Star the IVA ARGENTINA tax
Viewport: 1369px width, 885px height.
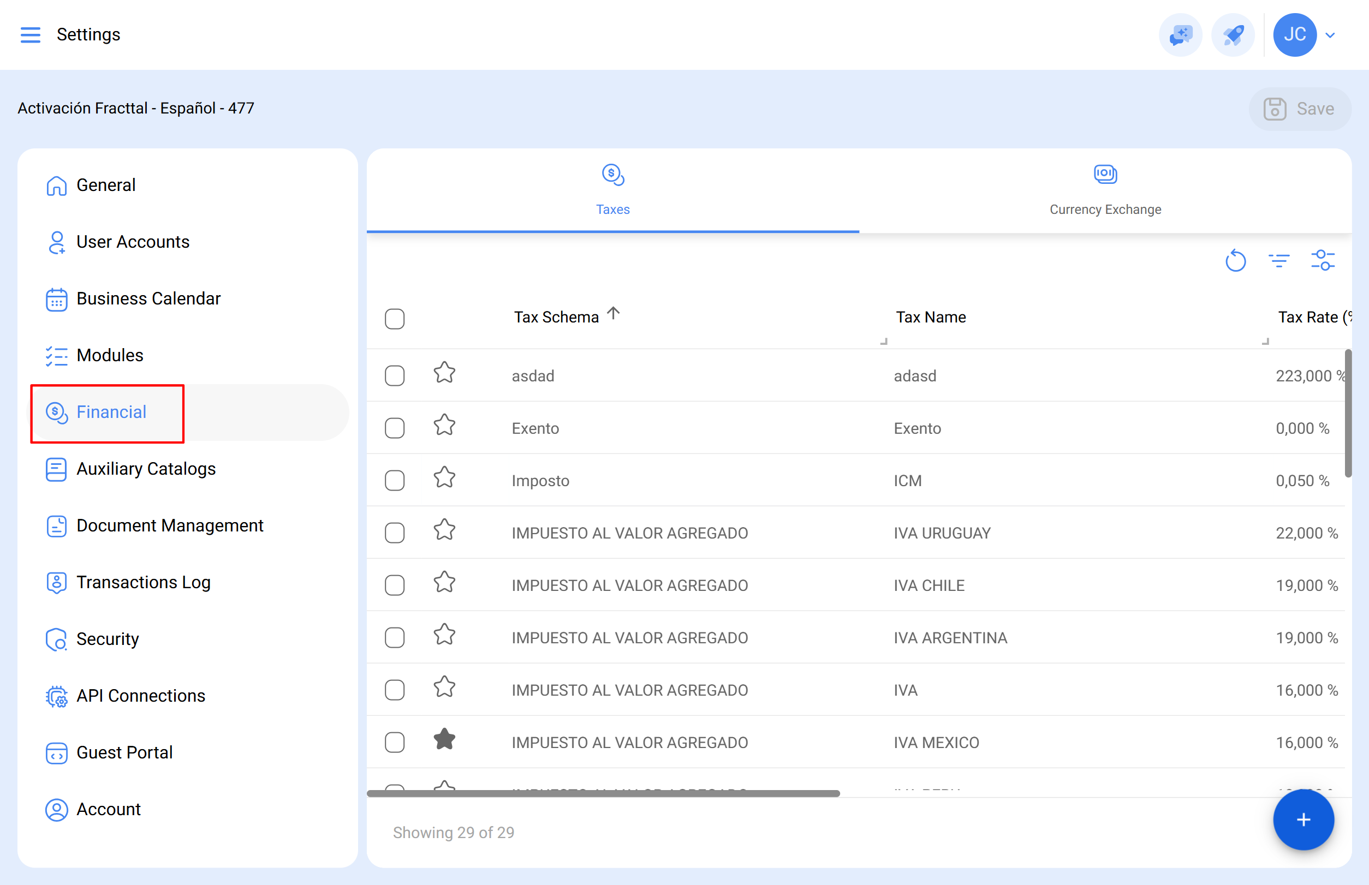tap(444, 635)
